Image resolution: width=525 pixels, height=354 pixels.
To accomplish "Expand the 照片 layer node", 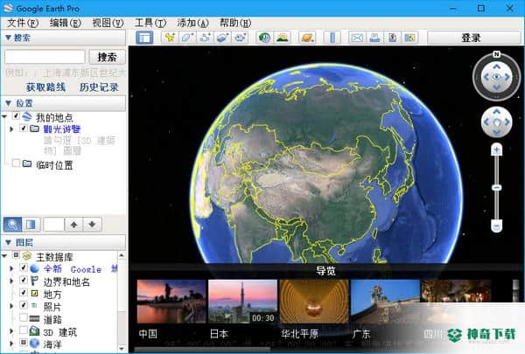I will click(x=11, y=306).
